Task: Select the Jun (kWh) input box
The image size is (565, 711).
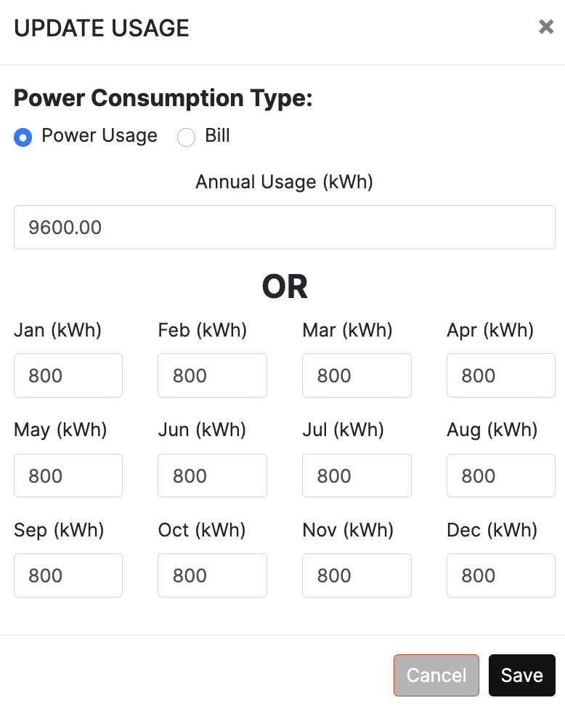Action: coord(213,475)
